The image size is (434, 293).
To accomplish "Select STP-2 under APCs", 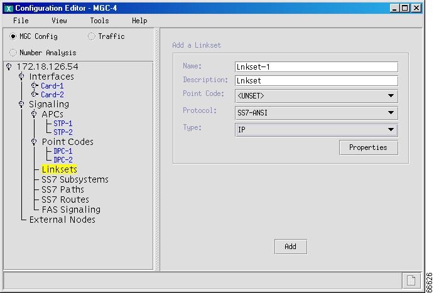I will (63, 132).
